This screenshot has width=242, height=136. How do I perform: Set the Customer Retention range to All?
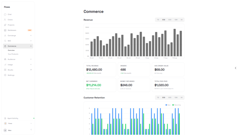[182, 97]
